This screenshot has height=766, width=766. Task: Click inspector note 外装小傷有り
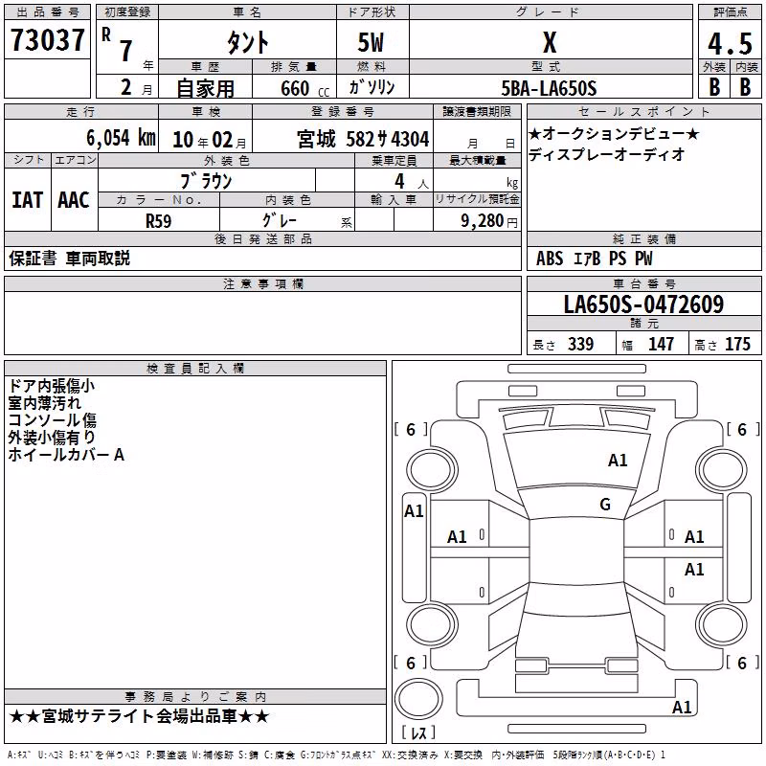[52, 438]
